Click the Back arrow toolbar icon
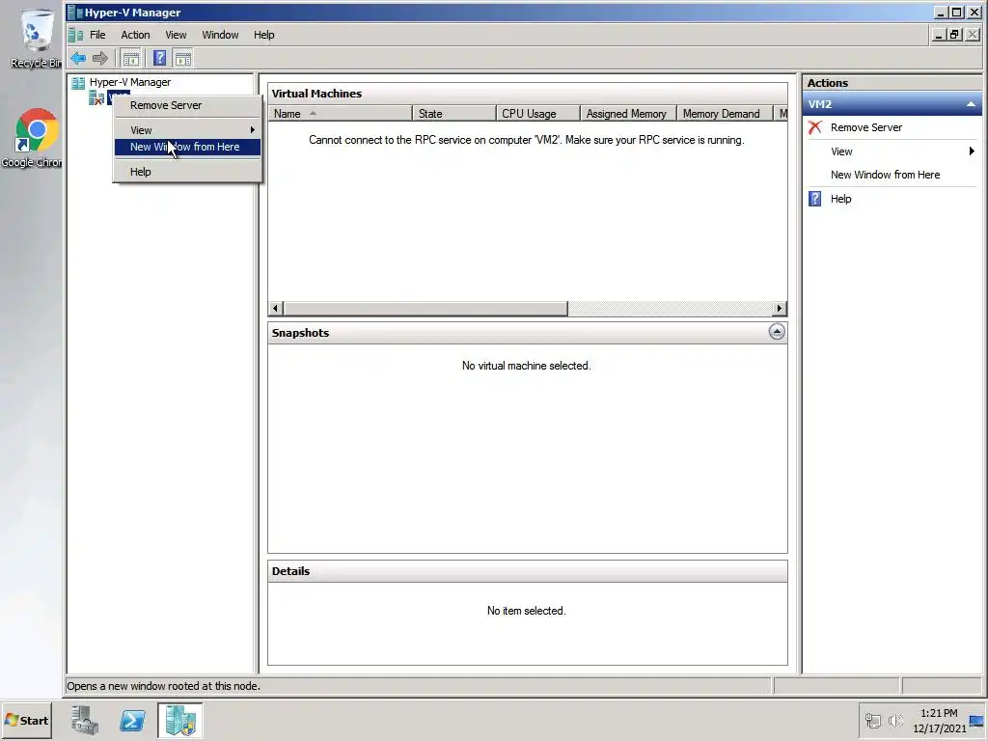The width and height of the screenshot is (988, 741). click(x=78, y=59)
